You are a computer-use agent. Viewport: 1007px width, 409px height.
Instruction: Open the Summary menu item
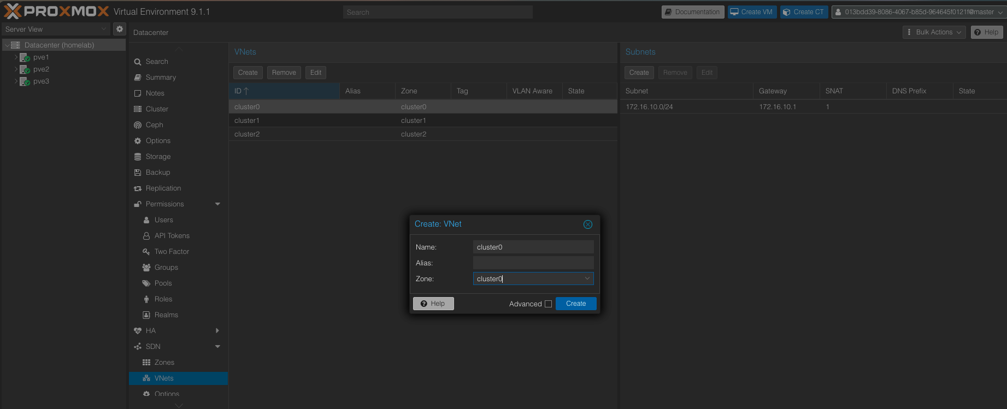tap(178, 78)
